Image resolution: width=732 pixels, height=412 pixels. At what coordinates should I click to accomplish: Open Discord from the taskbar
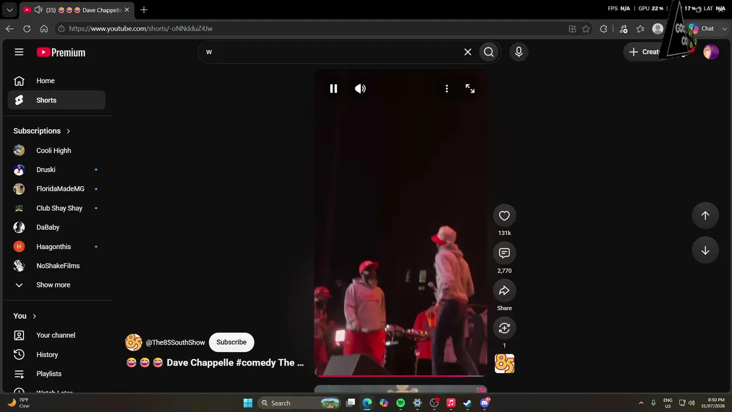[x=485, y=403]
